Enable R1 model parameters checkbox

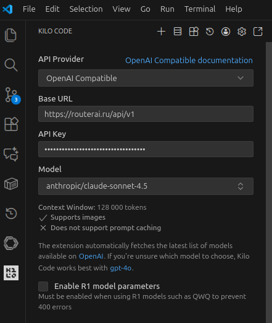pos(43,286)
